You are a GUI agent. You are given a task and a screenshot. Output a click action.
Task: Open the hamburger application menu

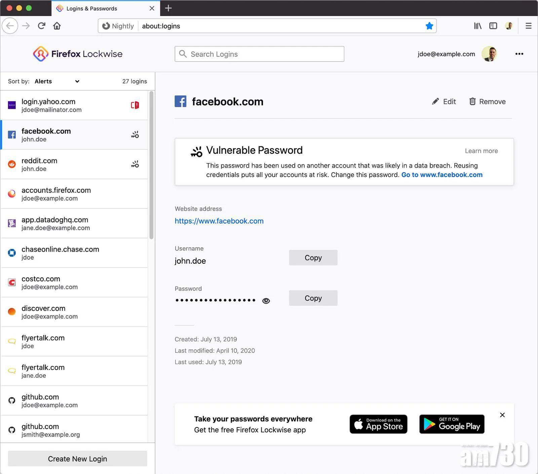pos(528,26)
